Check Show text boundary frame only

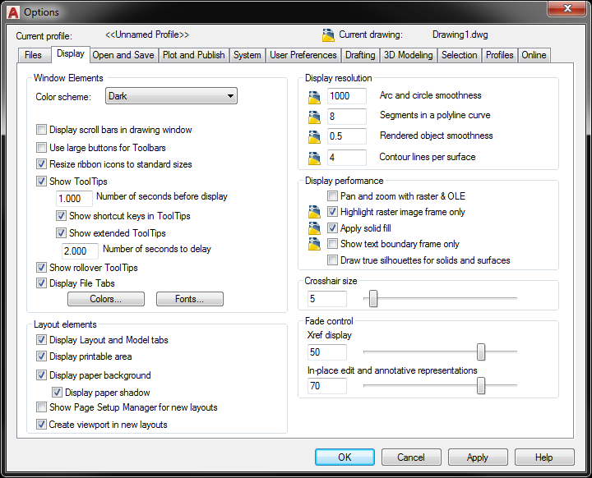click(x=332, y=244)
